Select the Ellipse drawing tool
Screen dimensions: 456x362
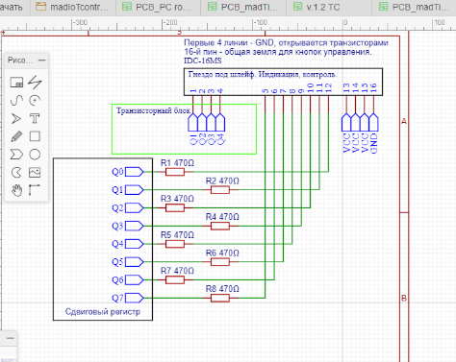35,155
